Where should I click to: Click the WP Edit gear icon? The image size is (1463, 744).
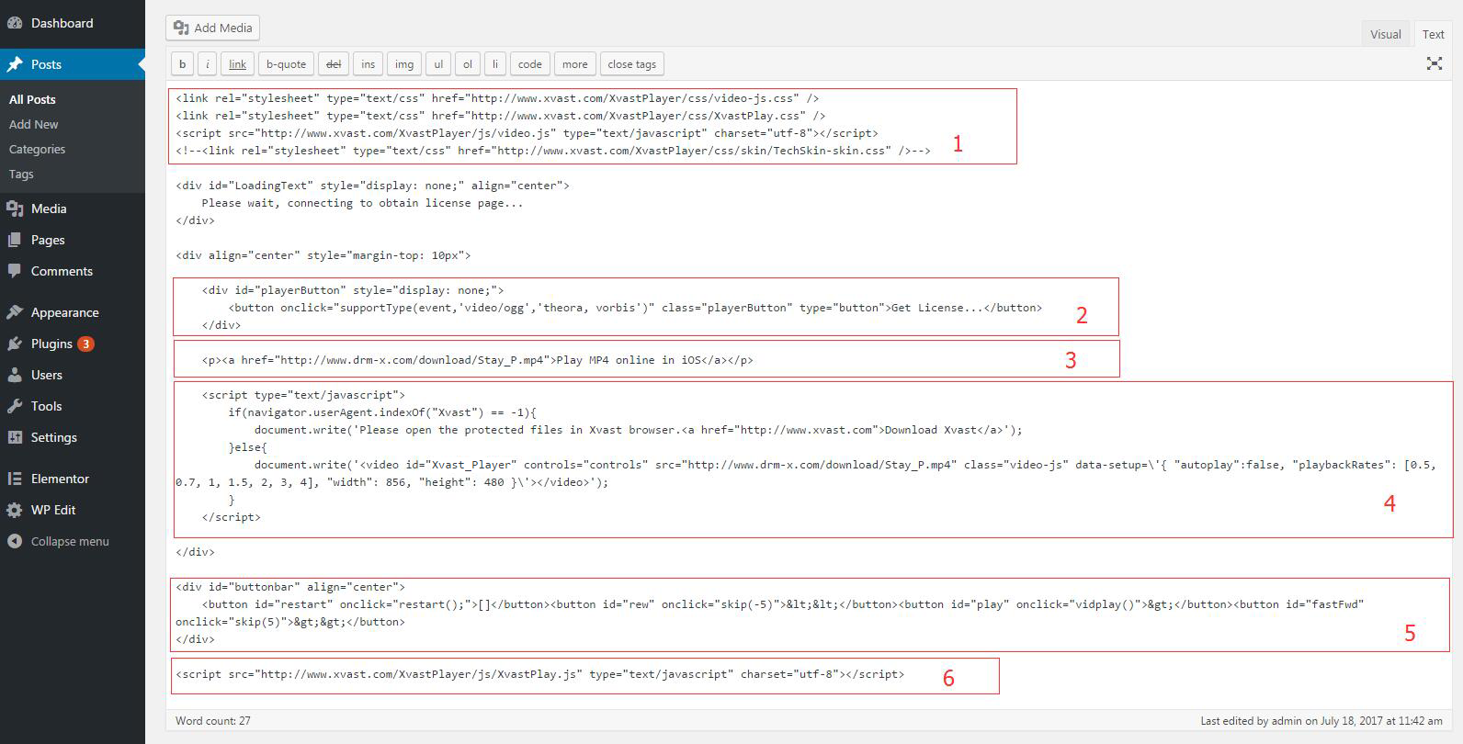pos(15,510)
